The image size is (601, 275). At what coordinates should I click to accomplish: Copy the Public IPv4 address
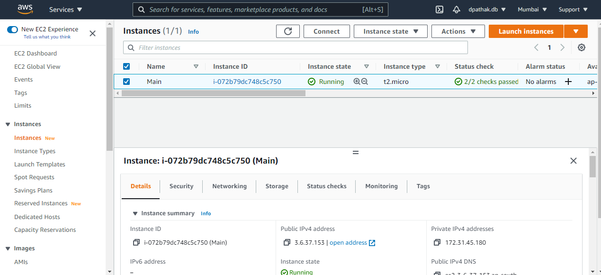click(287, 243)
